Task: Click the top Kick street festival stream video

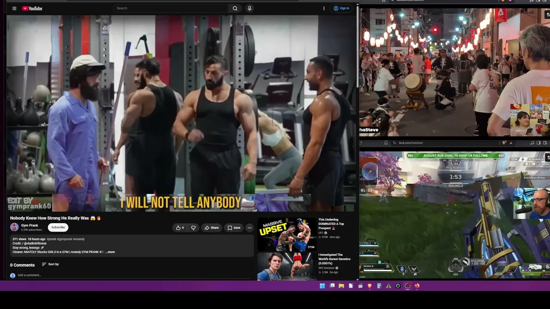Action: pos(455,72)
